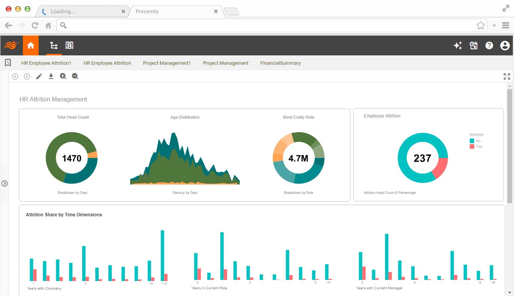Open the schedule/clock task icon
The width and height of the screenshot is (514, 296).
click(x=473, y=46)
